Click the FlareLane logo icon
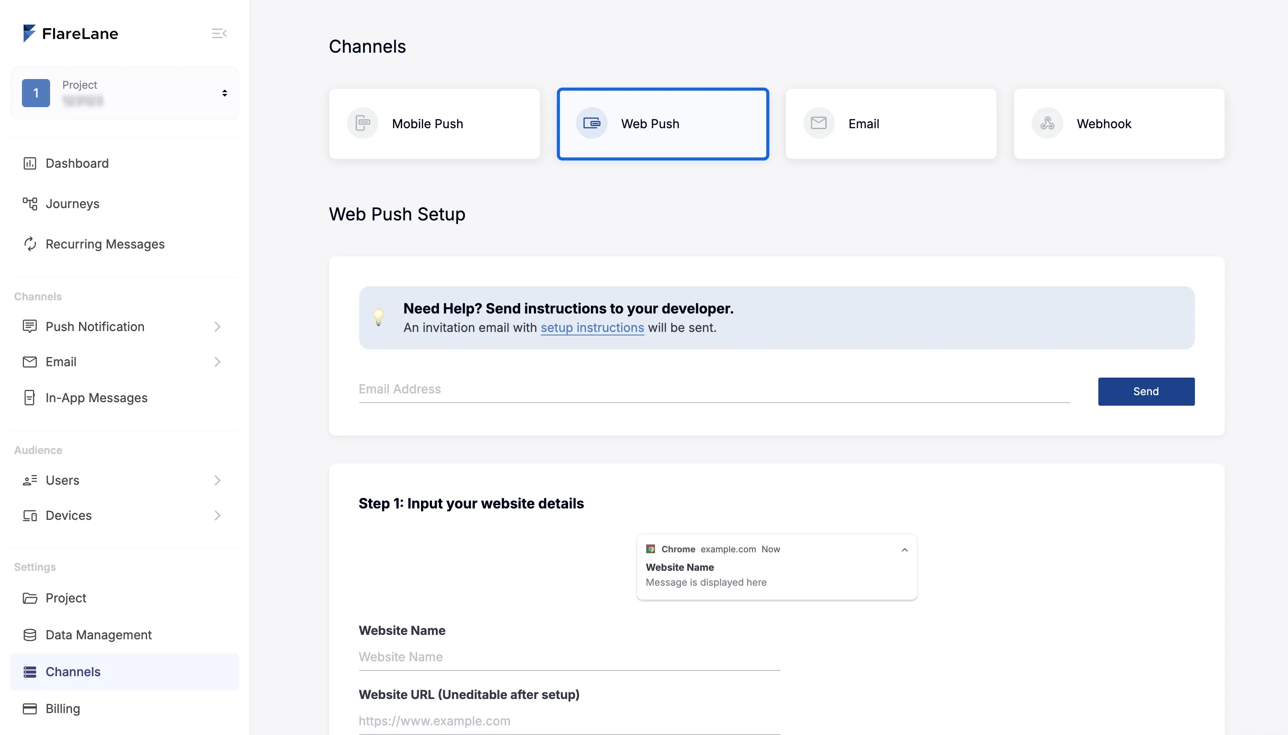The width and height of the screenshot is (1288, 735). (x=29, y=33)
